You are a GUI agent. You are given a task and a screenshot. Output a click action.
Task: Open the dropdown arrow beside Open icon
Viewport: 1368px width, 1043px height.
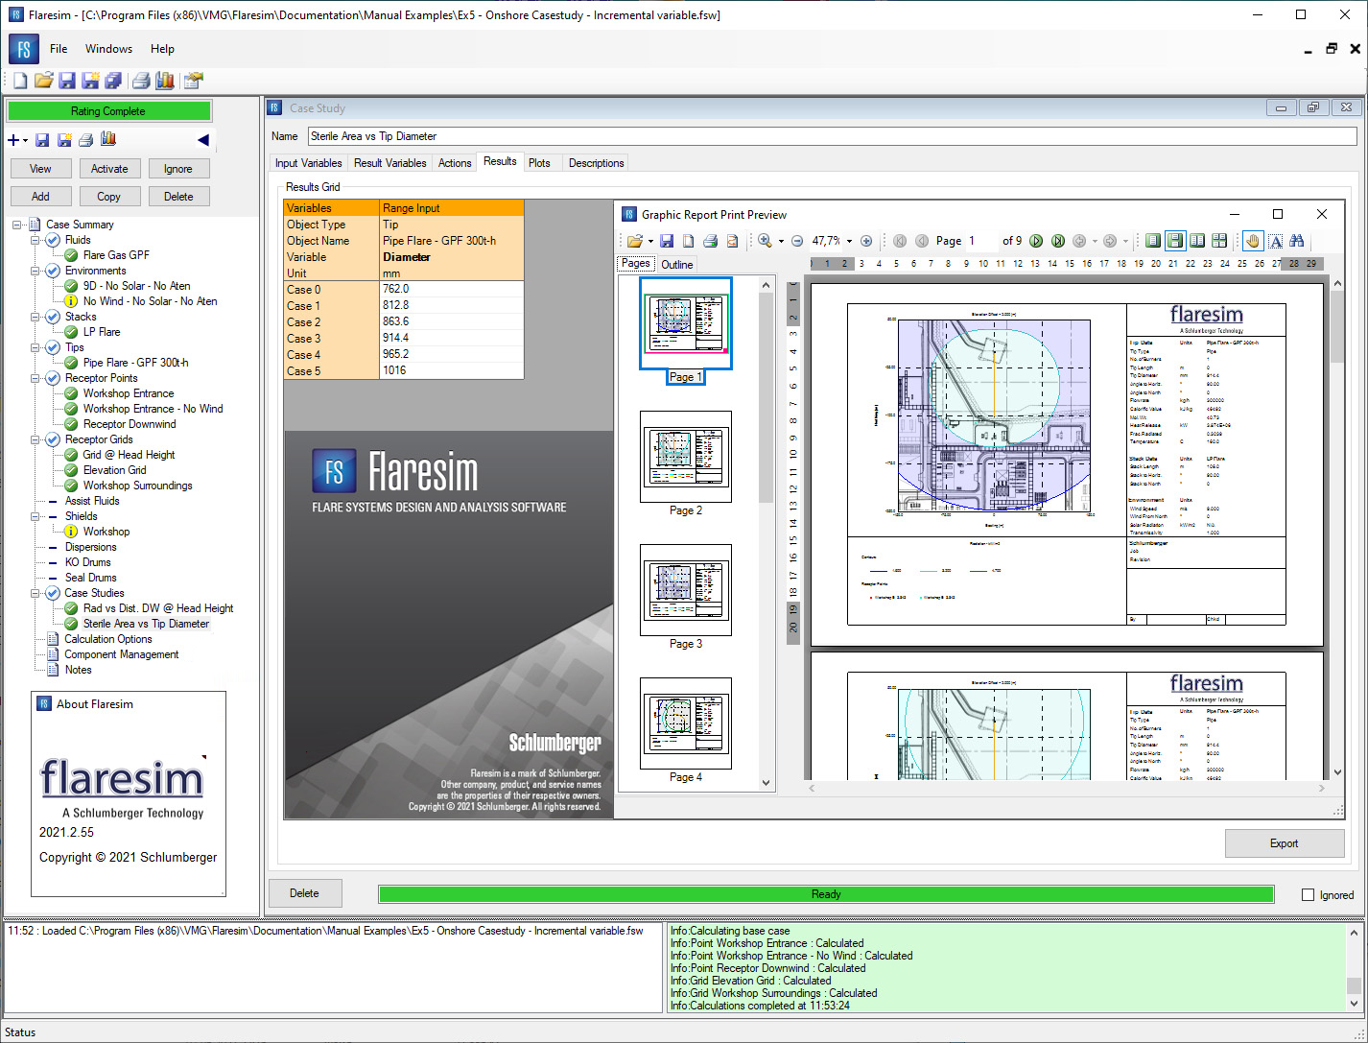pos(649,241)
